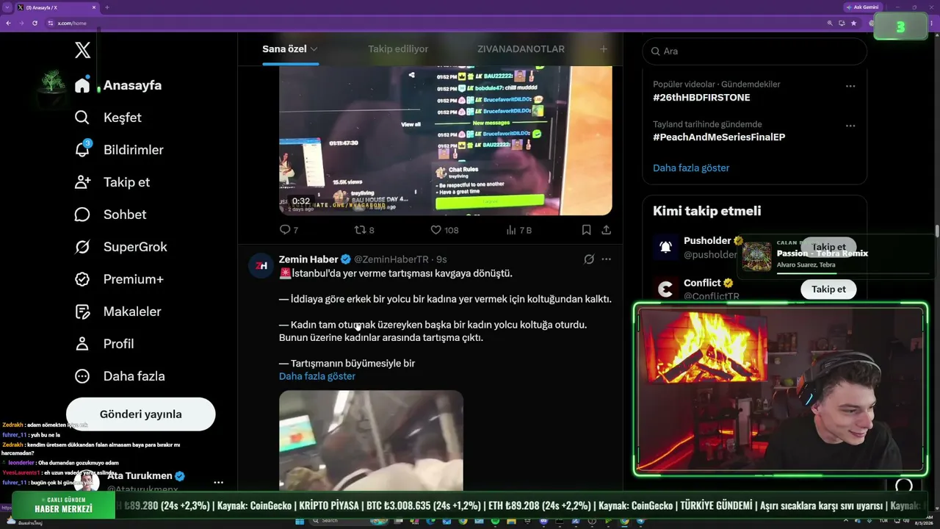The width and height of the screenshot is (940, 529).
Task: Click Pusholder avatar in suggestions
Action: pos(665,247)
